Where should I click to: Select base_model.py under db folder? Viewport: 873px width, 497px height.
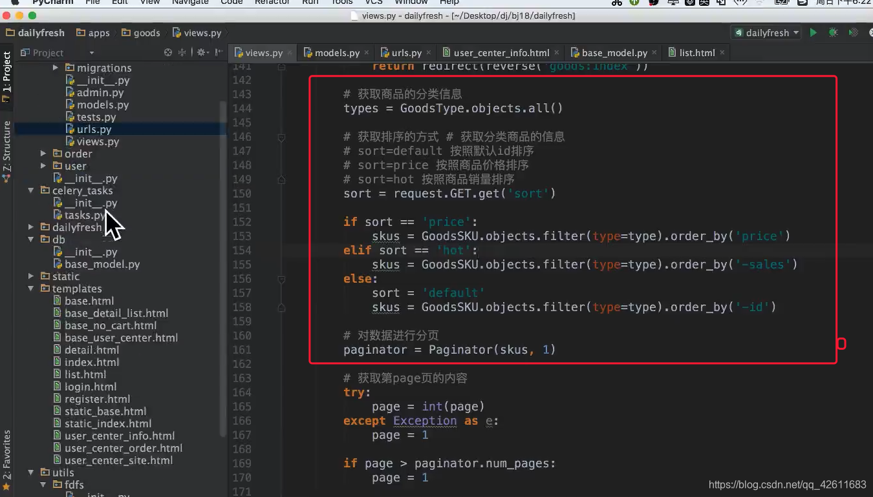click(96, 264)
